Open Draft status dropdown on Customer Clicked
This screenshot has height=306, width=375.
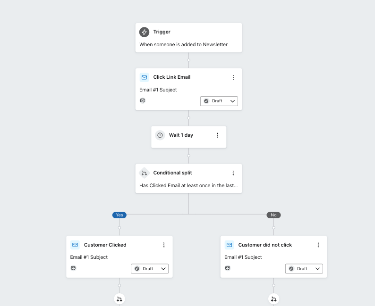(150, 269)
